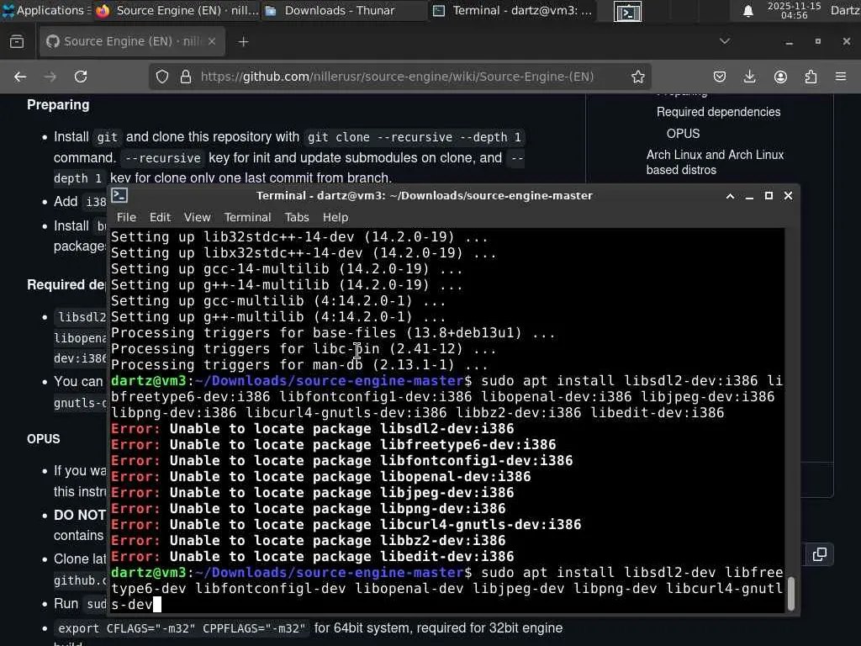Select the Source Engine (EN) browser tab

[x=132, y=41]
